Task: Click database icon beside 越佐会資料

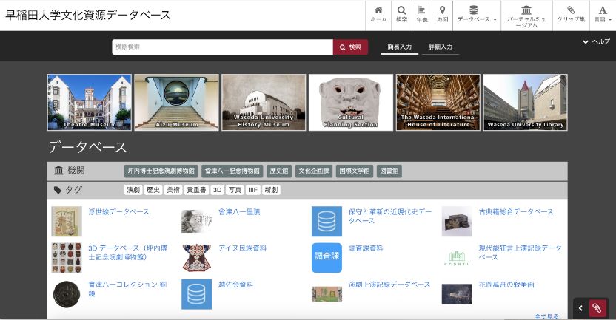Action: point(196,294)
